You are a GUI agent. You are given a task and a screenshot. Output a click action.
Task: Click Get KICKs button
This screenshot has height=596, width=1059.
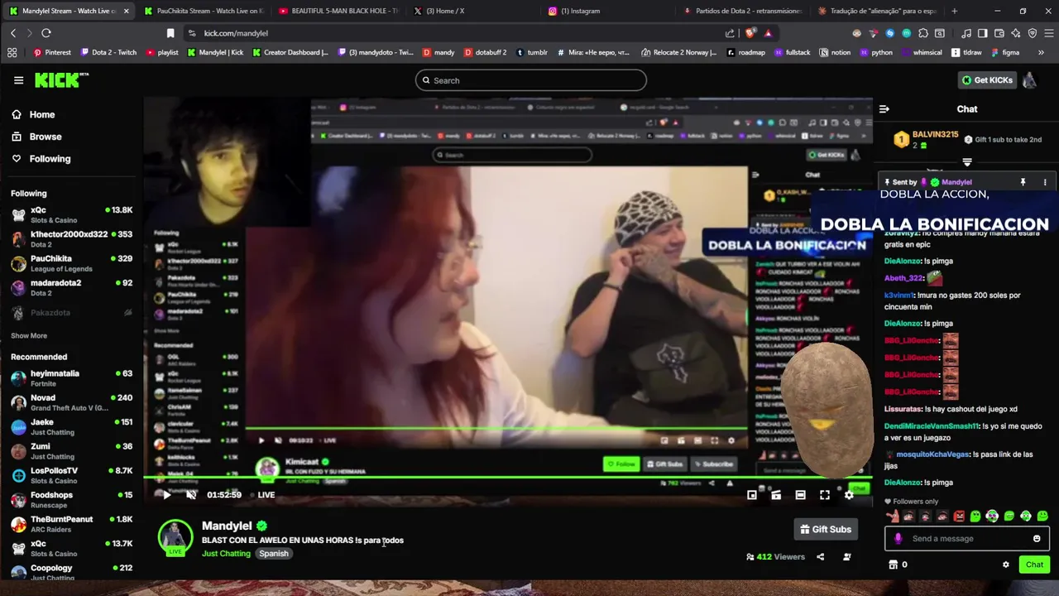click(x=987, y=80)
